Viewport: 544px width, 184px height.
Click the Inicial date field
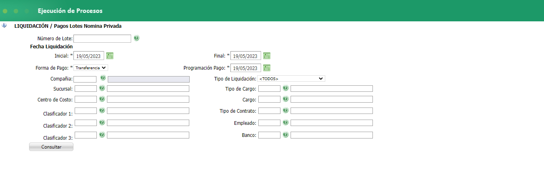click(x=89, y=56)
